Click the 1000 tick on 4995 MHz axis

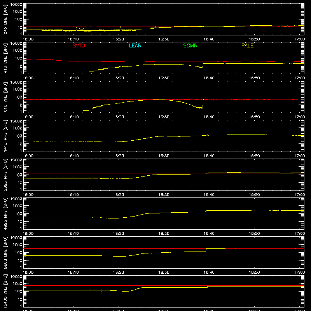click(x=17, y=206)
